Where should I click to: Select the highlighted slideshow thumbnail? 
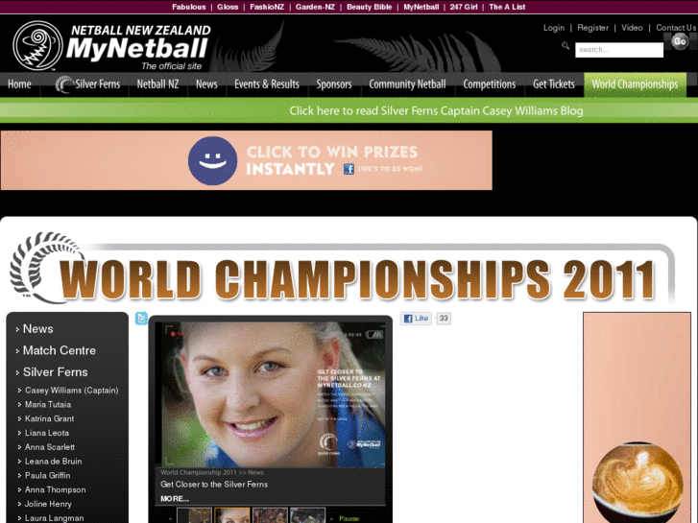click(232, 515)
